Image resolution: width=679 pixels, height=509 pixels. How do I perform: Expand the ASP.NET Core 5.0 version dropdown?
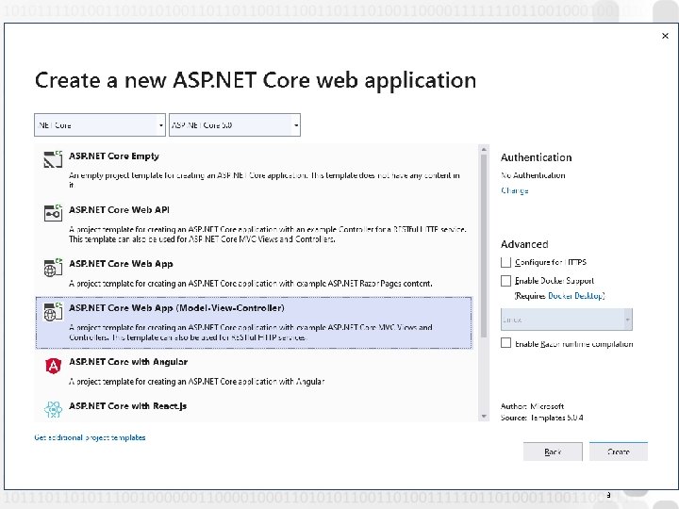(x=235, y=124)
